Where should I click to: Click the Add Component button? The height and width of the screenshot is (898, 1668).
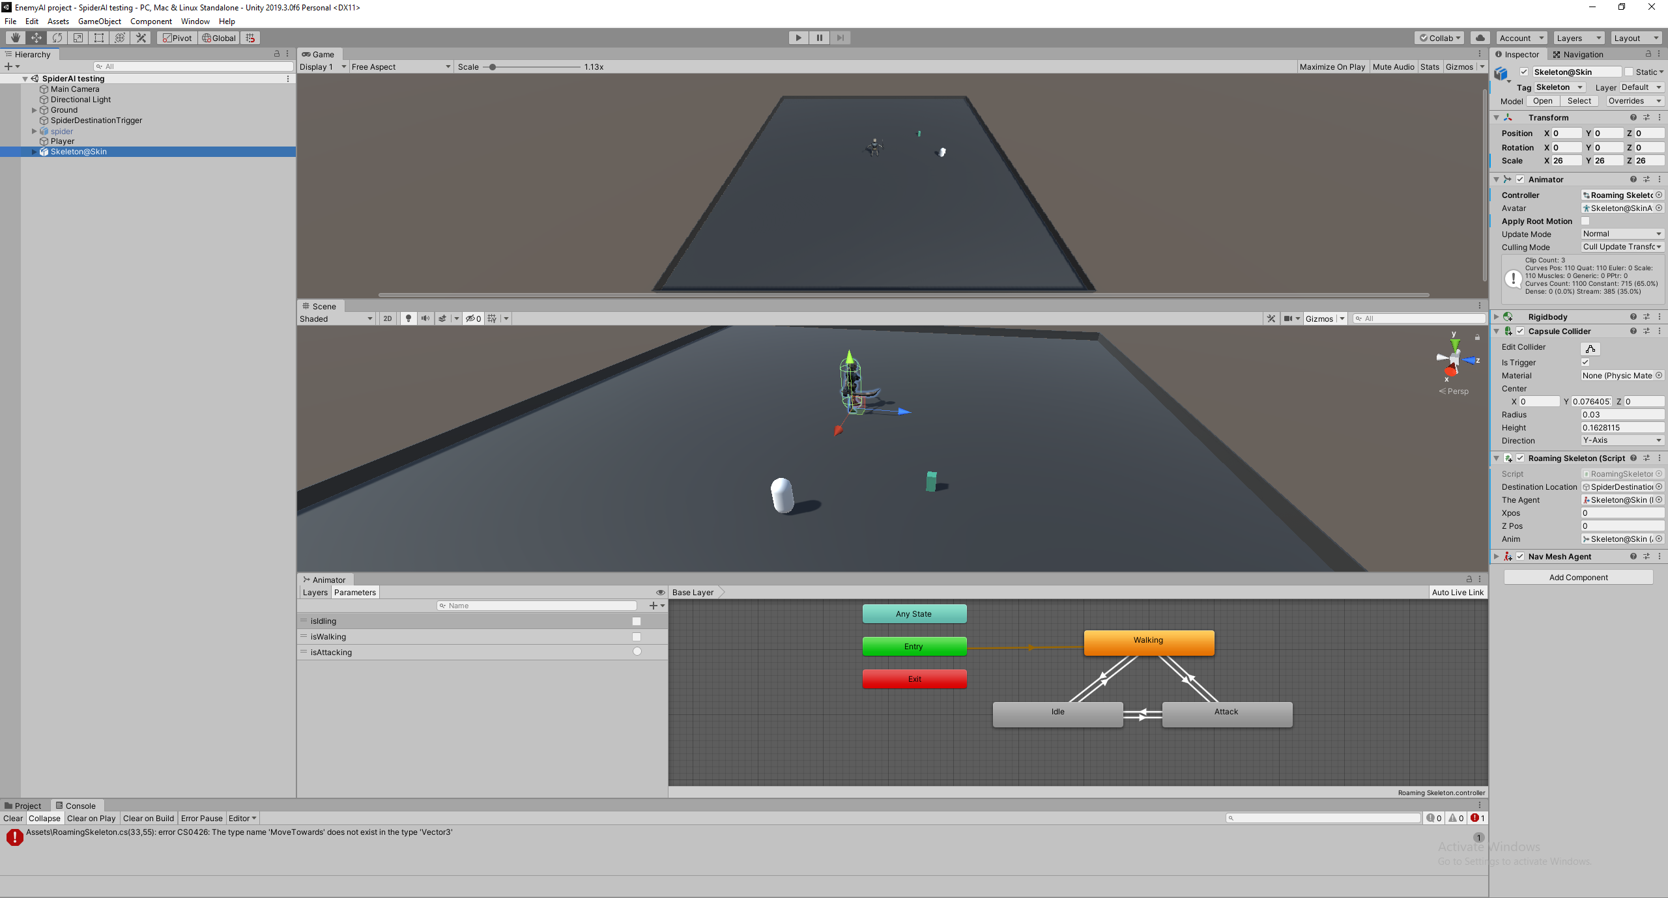pos(1578,578)
